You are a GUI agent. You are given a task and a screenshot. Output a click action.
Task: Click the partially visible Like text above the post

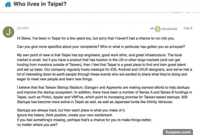coord(176,12)
